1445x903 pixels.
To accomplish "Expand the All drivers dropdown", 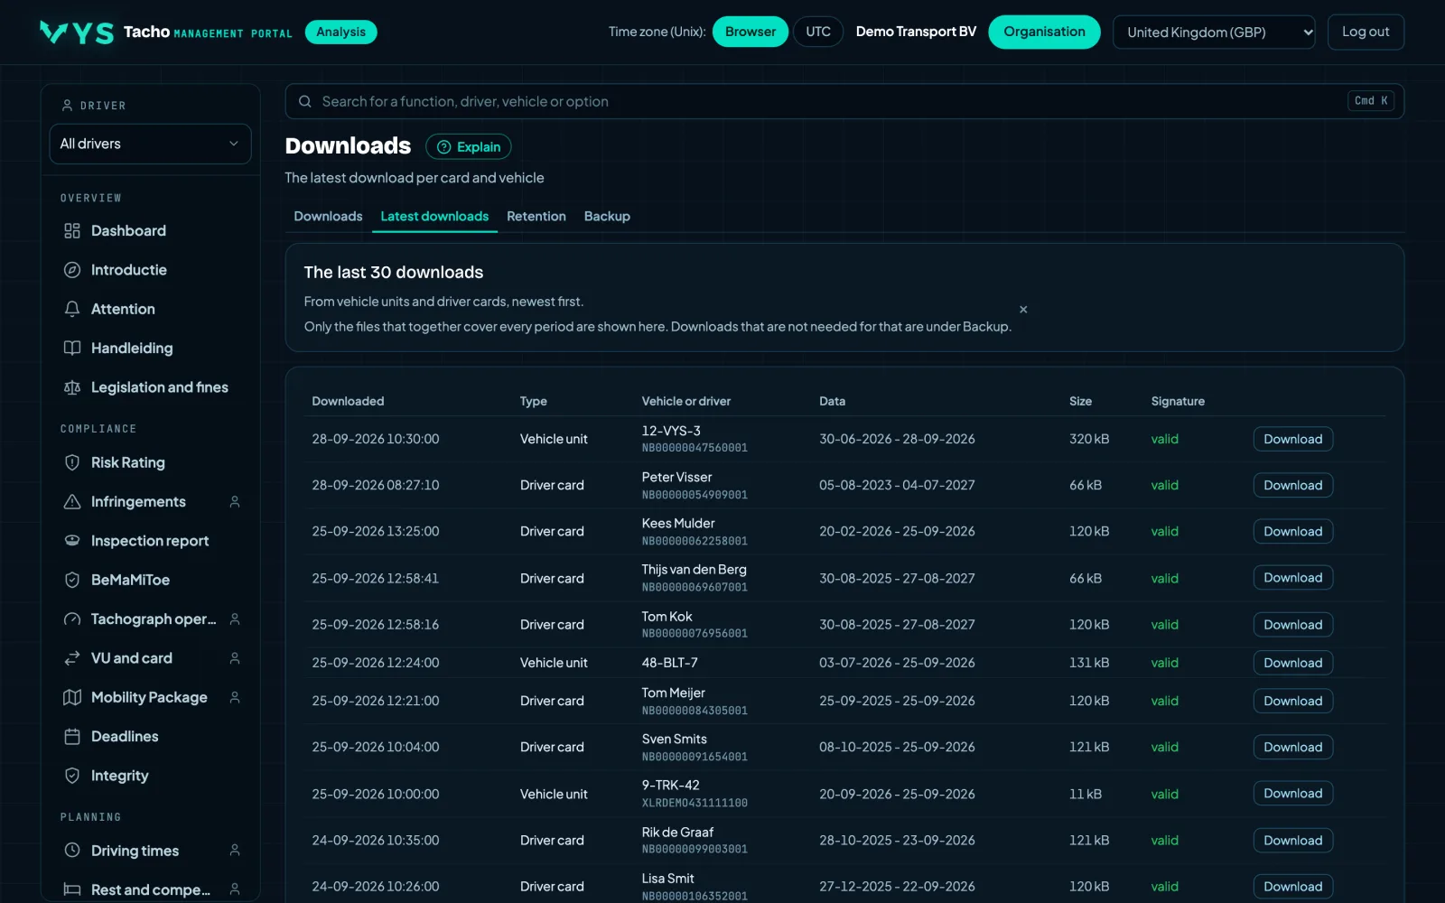I will [x=150, y=144].
